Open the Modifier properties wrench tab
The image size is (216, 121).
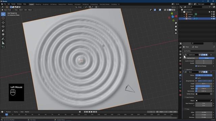180,75
